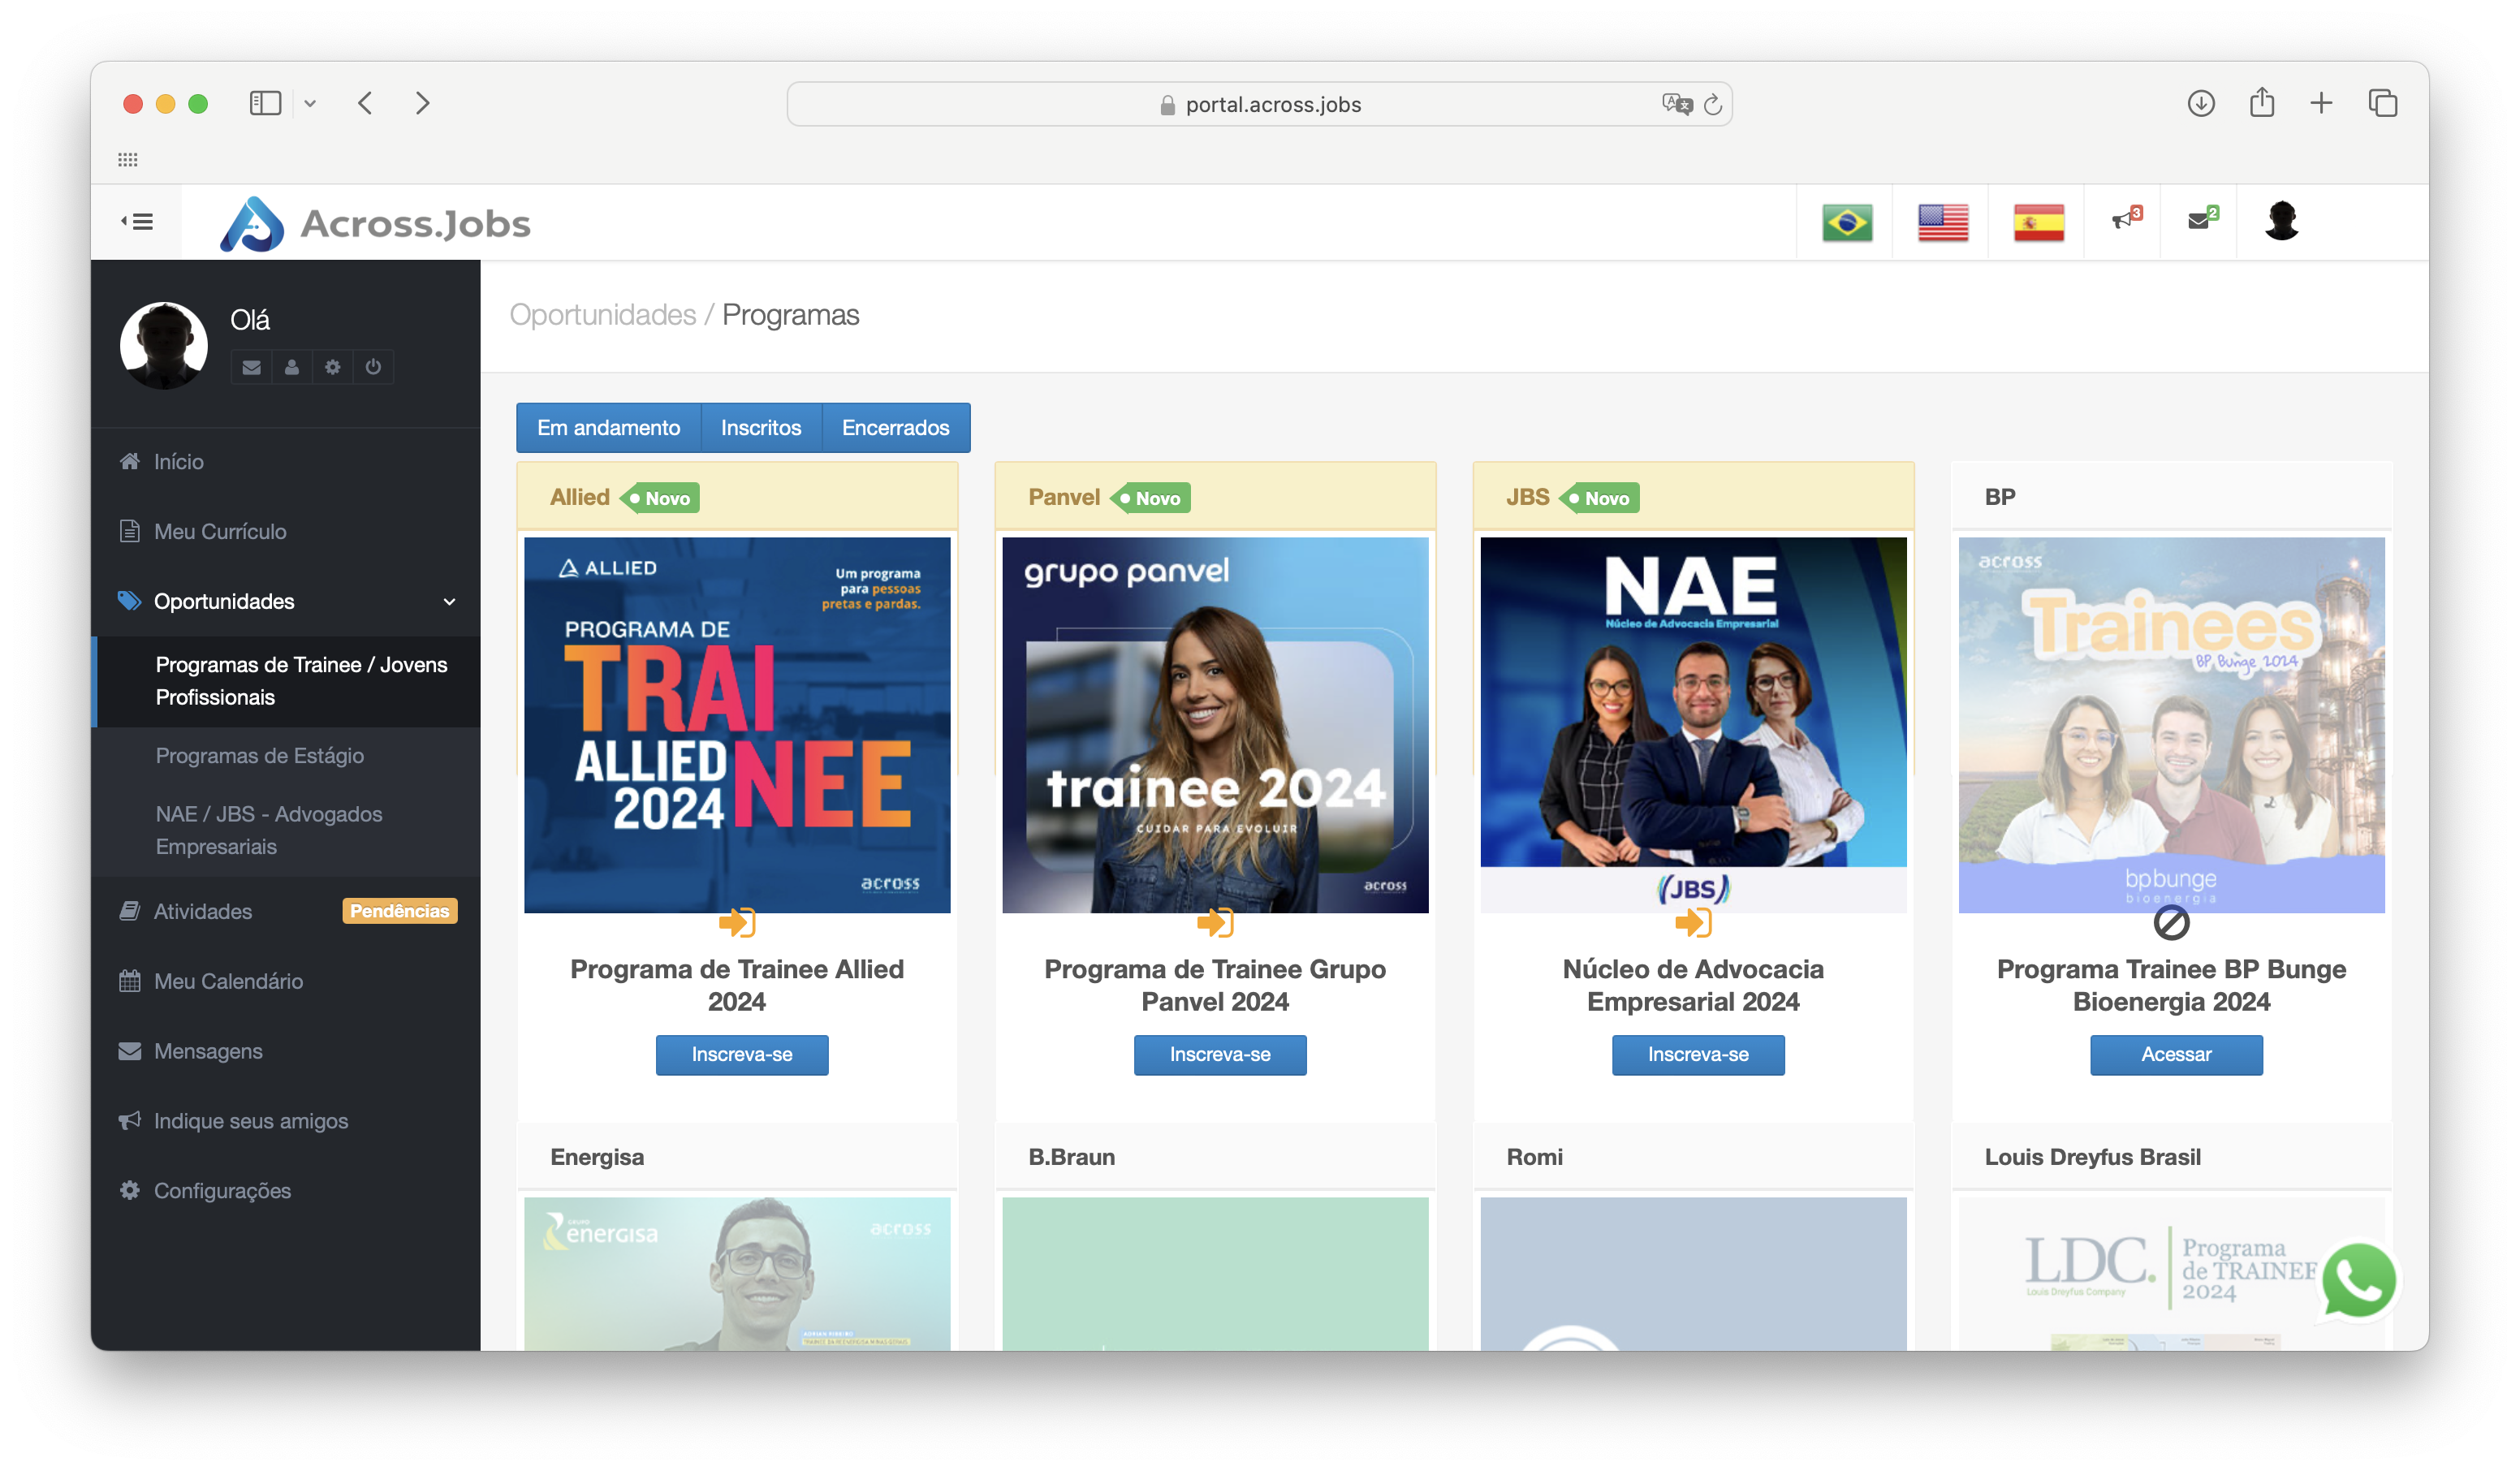This screenshot has width=2520, height=1471.
Task: Toggle Safari sidebar button
Action: (x=265, y=103)
